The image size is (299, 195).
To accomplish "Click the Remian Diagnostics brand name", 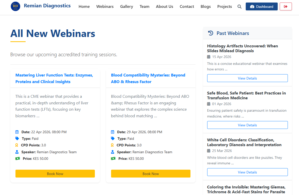I will coord(47,6).
